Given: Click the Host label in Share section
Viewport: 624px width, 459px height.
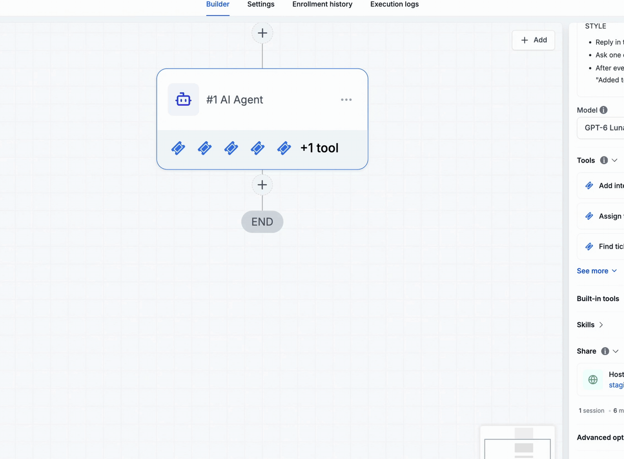Looking at the screenshot, I should [x=616, y=374].
